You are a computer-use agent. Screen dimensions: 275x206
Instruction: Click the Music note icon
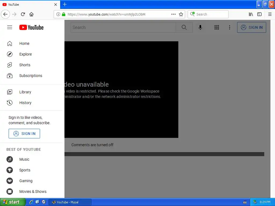tap(10, 159)
